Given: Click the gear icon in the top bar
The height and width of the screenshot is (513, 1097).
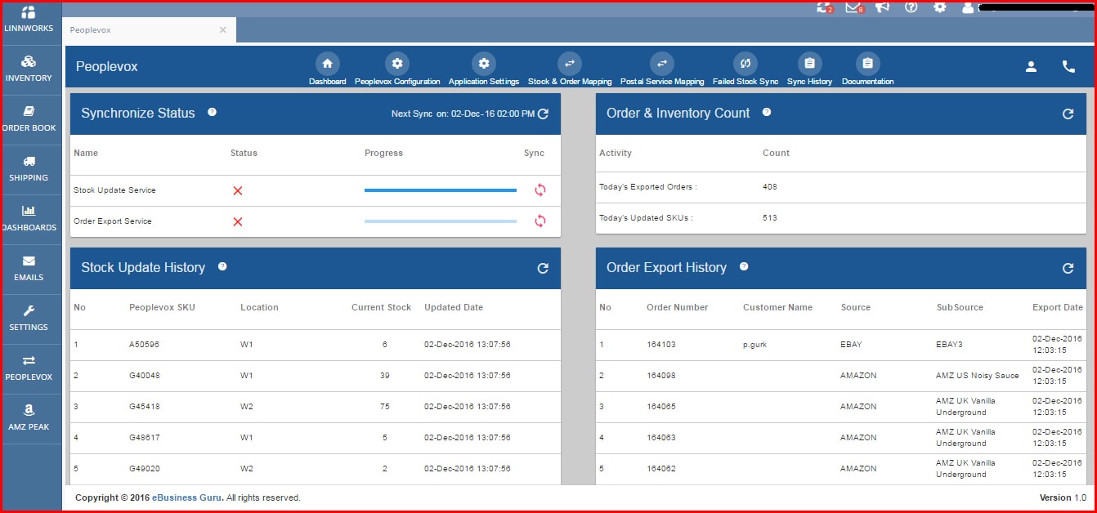Looking at the screenshot, I should tap(940, 7).
